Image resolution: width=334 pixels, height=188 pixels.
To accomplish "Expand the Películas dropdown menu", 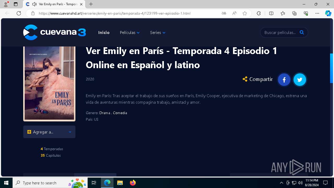I will click(x=130, y=33).
